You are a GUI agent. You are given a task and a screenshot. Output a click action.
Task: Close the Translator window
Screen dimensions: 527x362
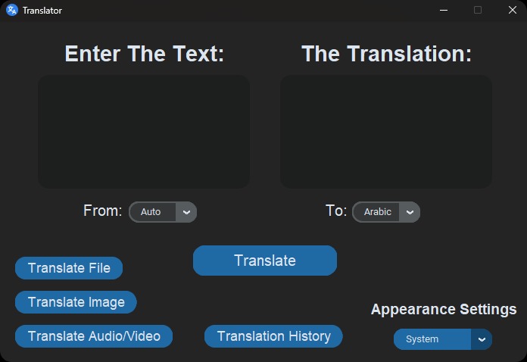coord(512,10)
